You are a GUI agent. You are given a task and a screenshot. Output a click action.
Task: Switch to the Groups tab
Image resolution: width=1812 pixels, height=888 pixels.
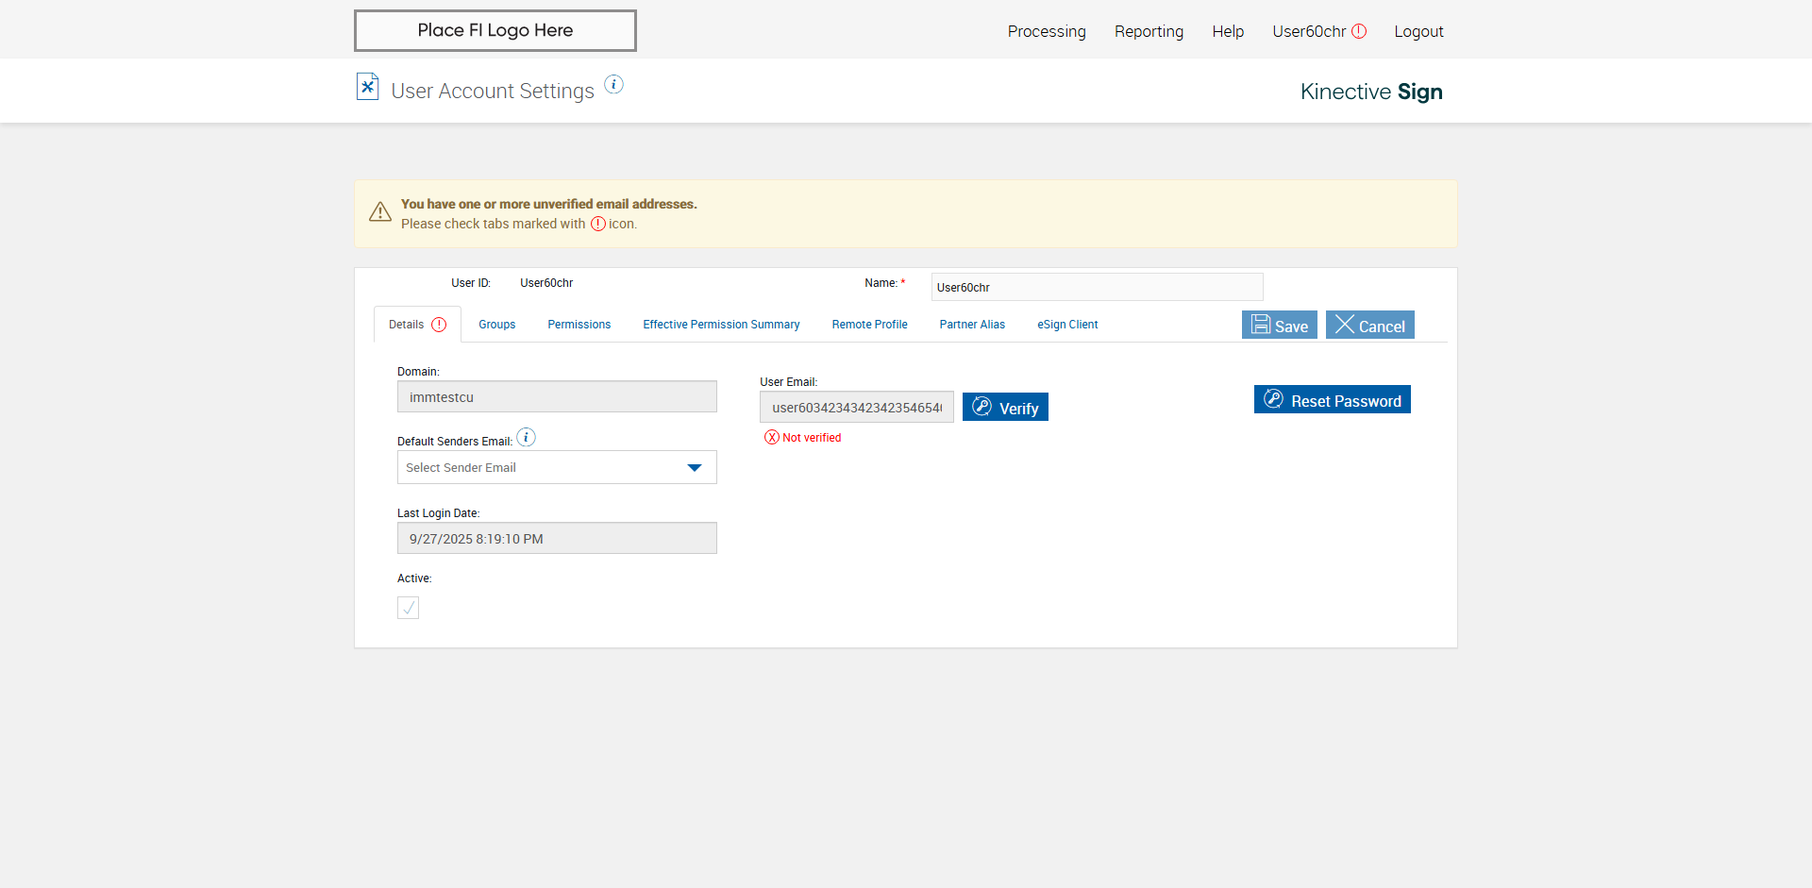pos(496,325)
